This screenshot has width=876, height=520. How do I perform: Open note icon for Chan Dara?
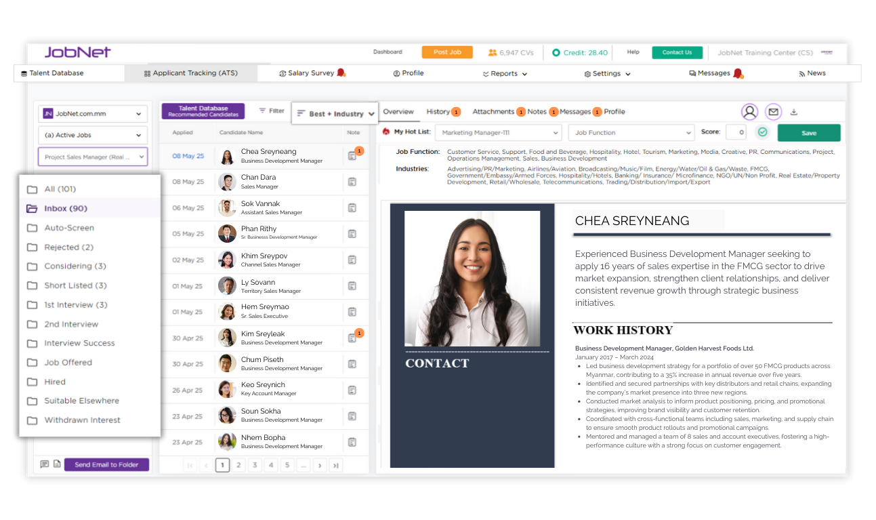coord(352,182)
